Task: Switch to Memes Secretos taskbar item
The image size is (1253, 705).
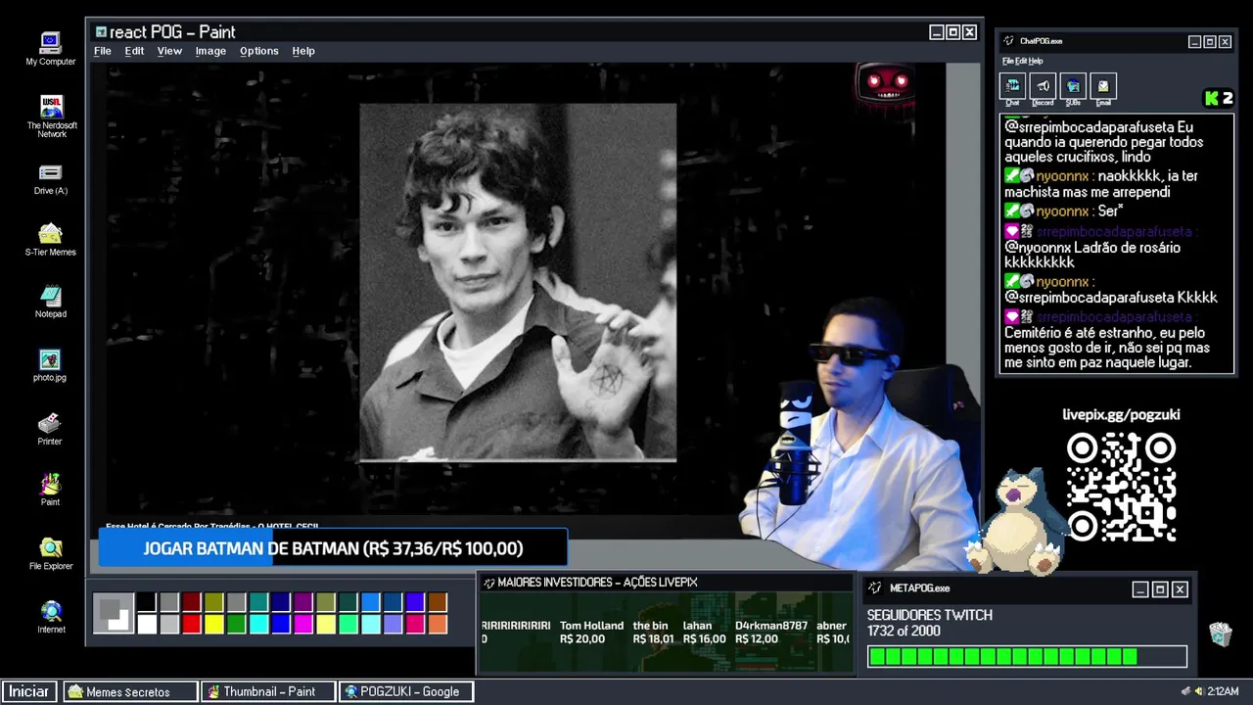Action: click(x=130, y=691)
